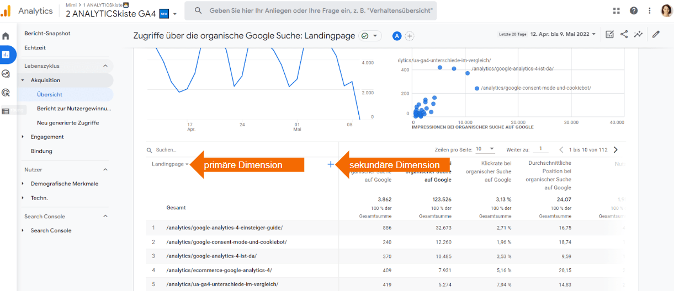The image size is (674, 291).
Task: Add secondary dimension with blue plus
Action: 331,164
